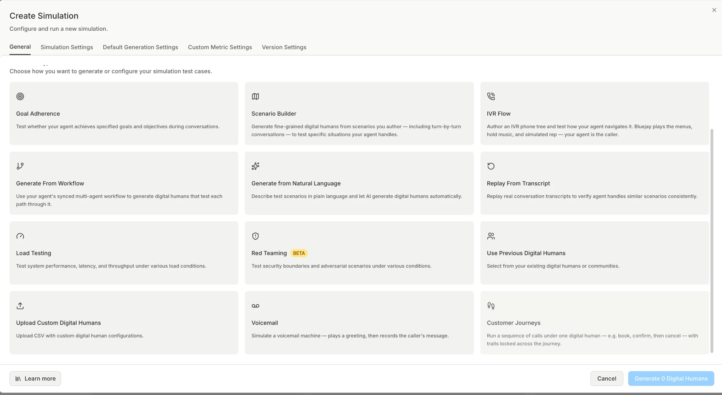Click the Load Testing description text

111,266
